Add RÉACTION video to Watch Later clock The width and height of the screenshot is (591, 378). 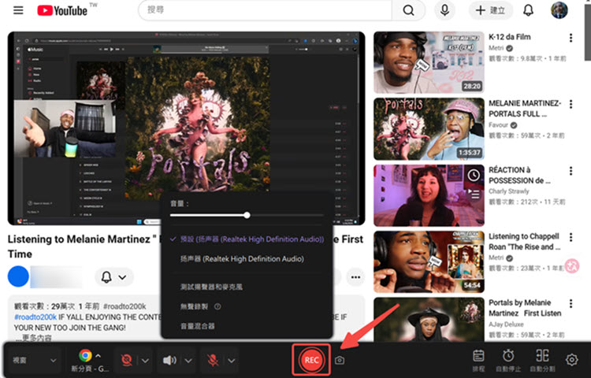click(474, 175)
